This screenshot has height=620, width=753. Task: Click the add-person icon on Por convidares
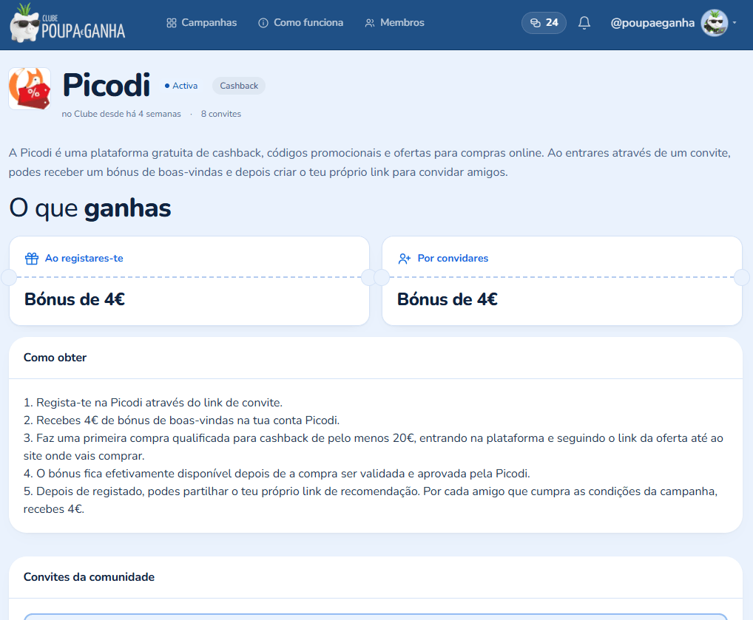pyautogui.click(x=405, y=259)
